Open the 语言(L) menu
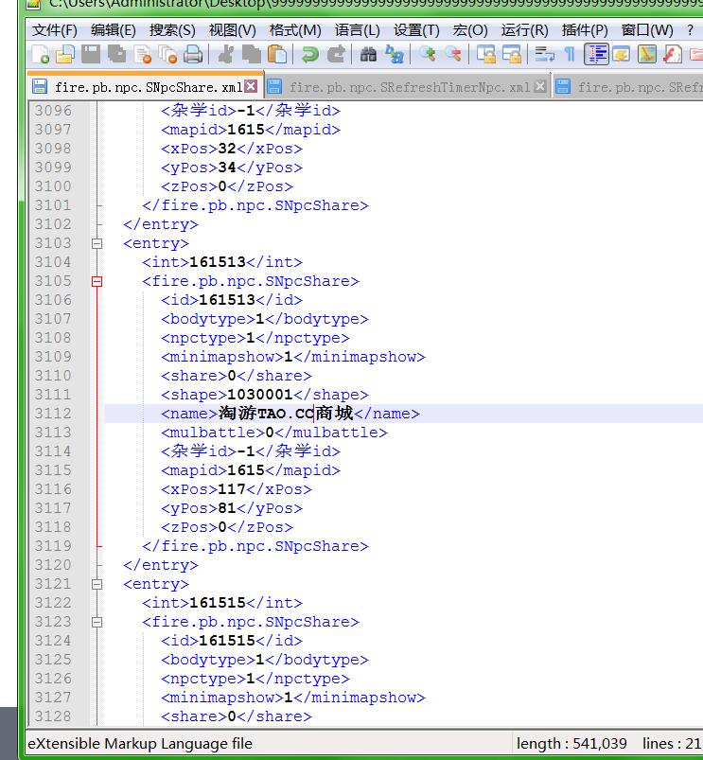 357,30
